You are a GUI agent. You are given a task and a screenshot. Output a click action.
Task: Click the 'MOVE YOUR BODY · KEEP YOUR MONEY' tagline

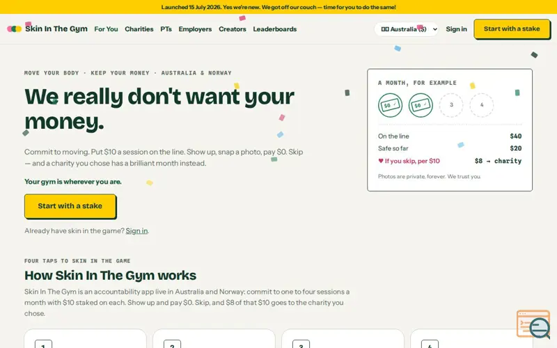click(128, 73)
